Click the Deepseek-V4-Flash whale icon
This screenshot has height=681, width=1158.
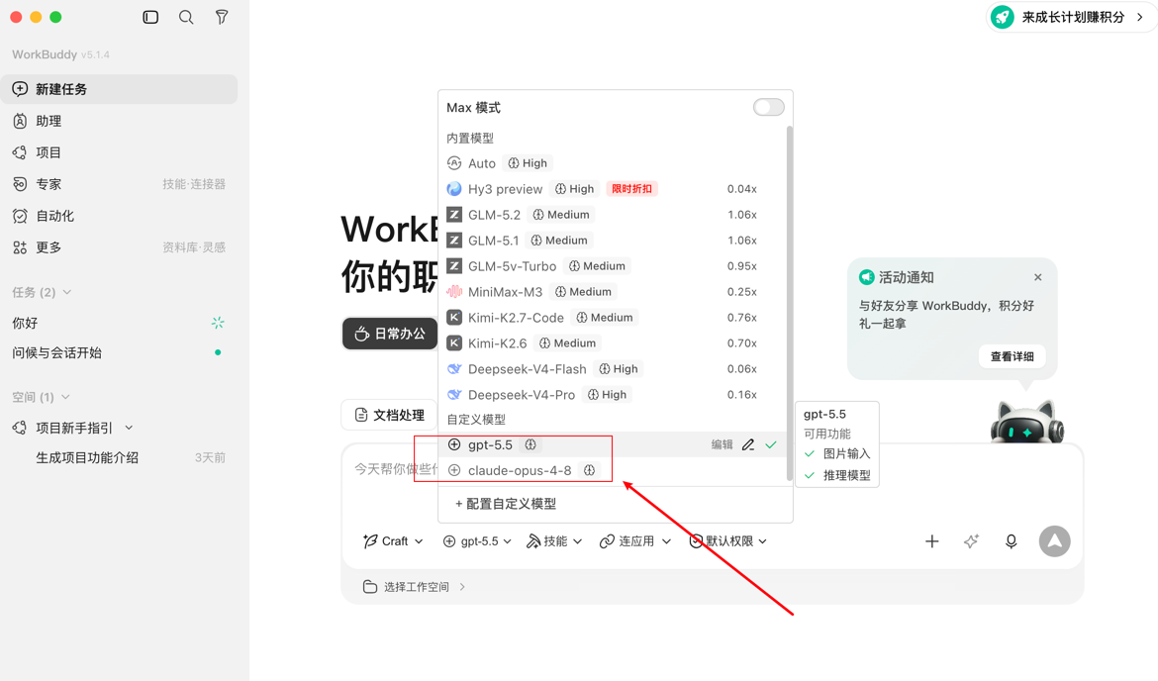(454, 369)
